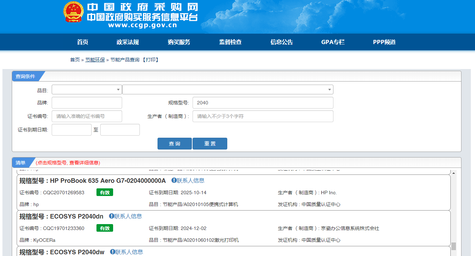Image resolution: width=475 pixels, height=256 pixels.
Task: Open the PPP频道 navigation item
Action: coord(384,42)
